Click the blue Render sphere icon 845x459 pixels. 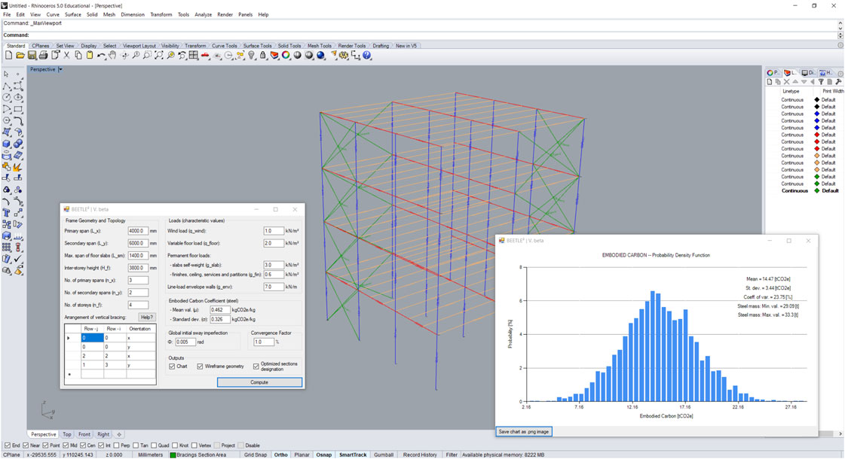pyautogui.click(x=321, y=56)
